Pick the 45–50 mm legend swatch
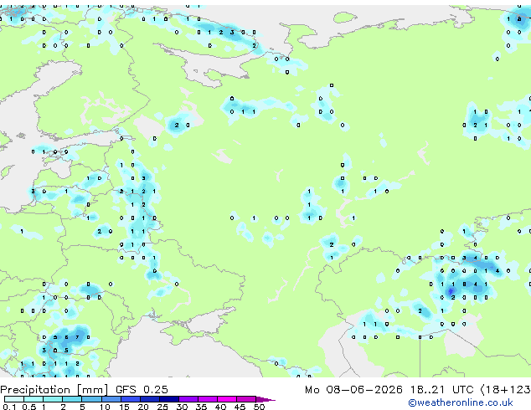 pos(246,399)
